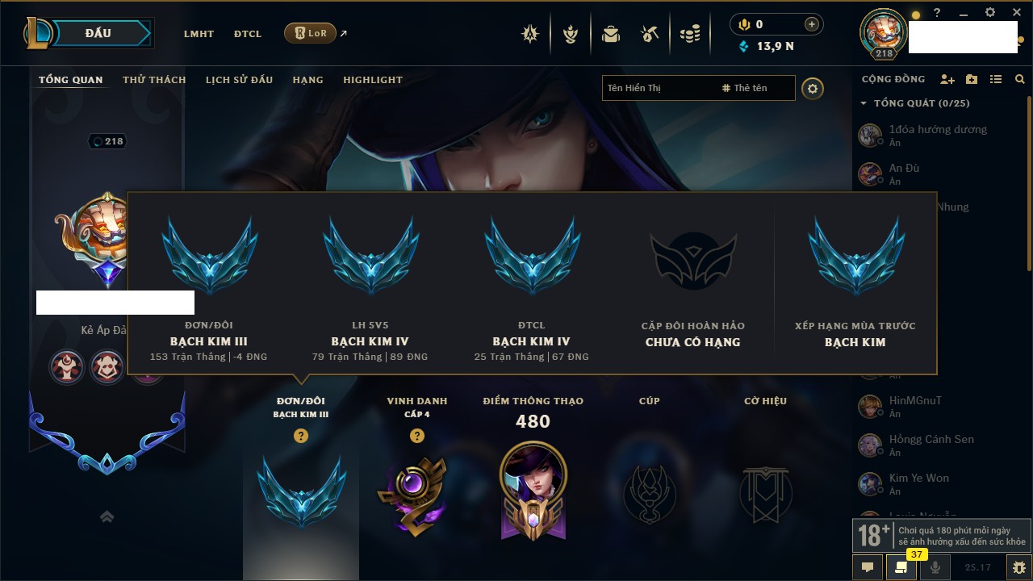Switch to the THỬ THÁCH tab
Image resolution: width=1033 pixels, height=581 pixels.
154,80
